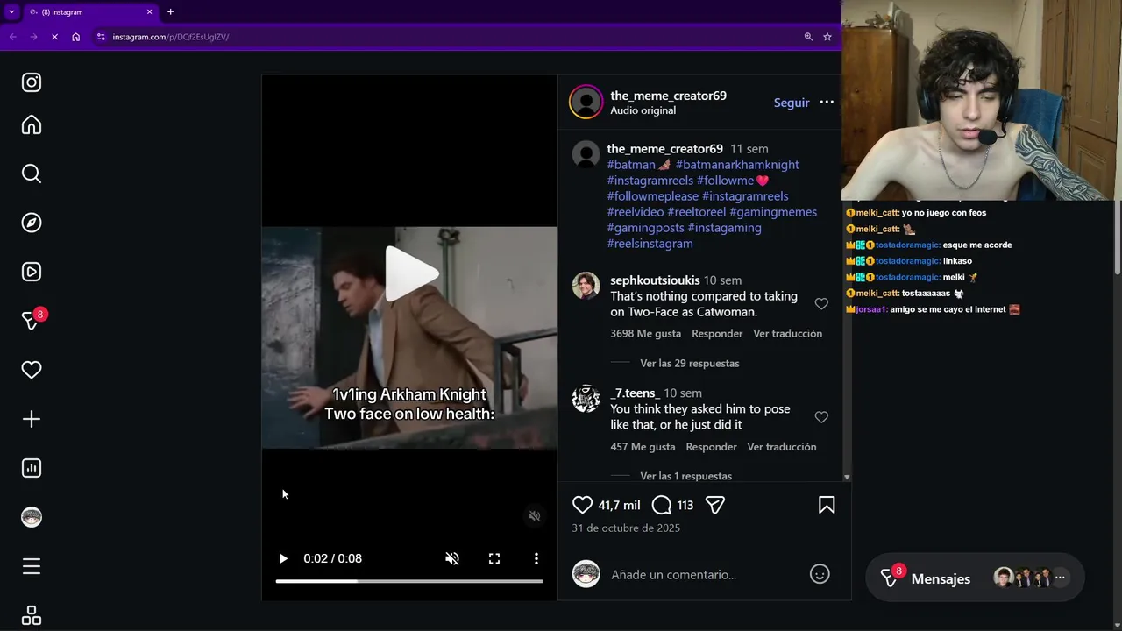The width and height of the screenshot is (1122, 631).
Task: Play the video with the small play control
Action: pos(283,558)
